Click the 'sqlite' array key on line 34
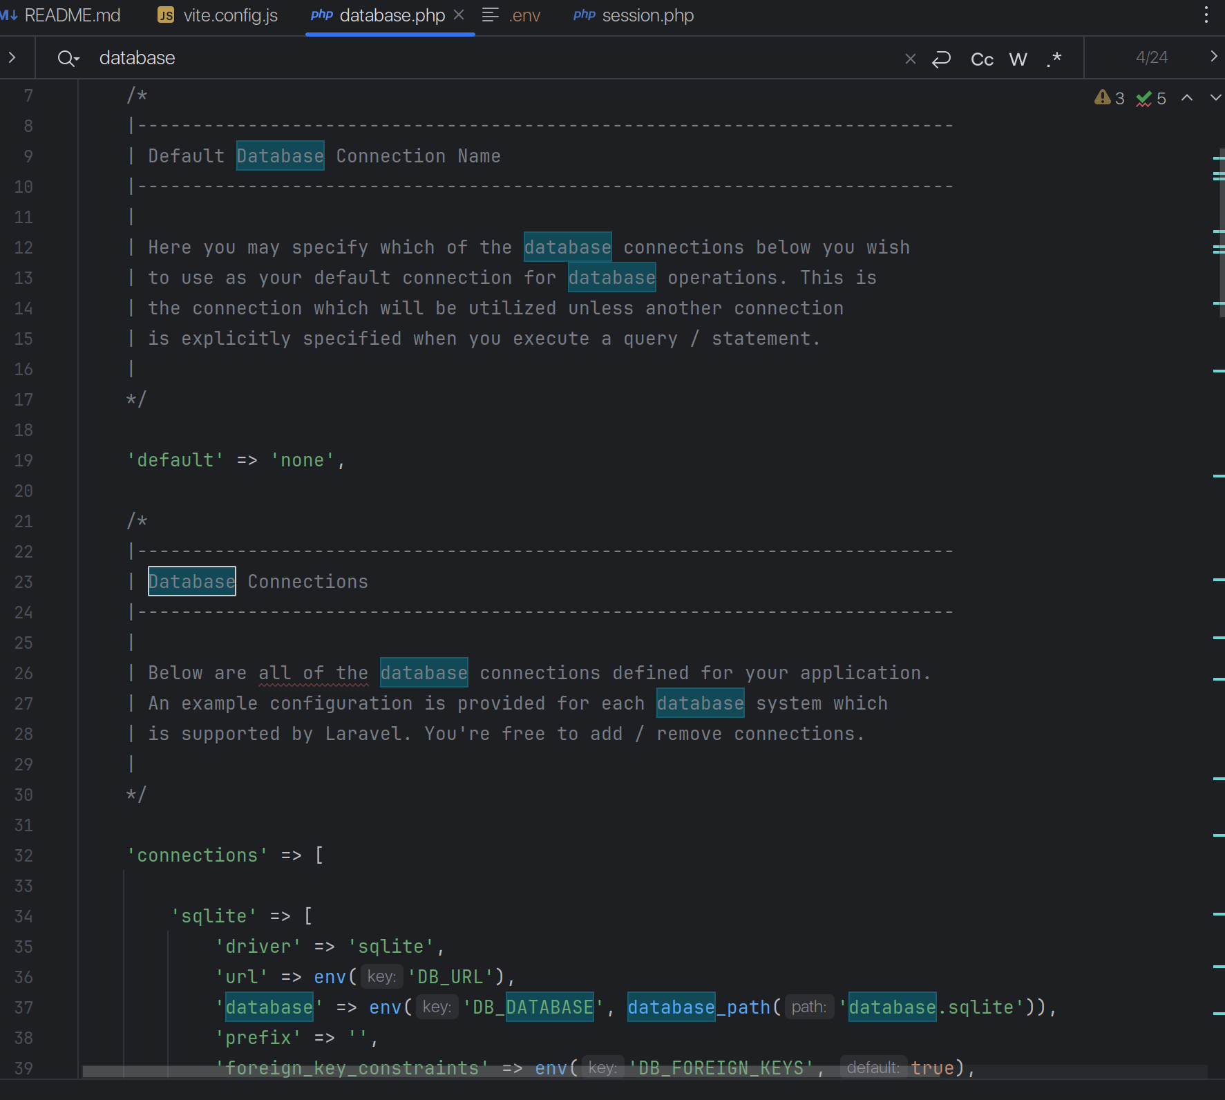Image resolution: width=1225 pixels, height=1100 pixels. click(214, 916)
